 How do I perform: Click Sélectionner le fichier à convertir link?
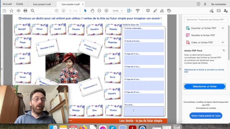pyautogui.click(x=204, y=71)
